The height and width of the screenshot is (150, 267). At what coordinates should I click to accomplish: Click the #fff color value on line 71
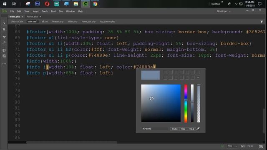pyautogui.click(x=97, y=50)
